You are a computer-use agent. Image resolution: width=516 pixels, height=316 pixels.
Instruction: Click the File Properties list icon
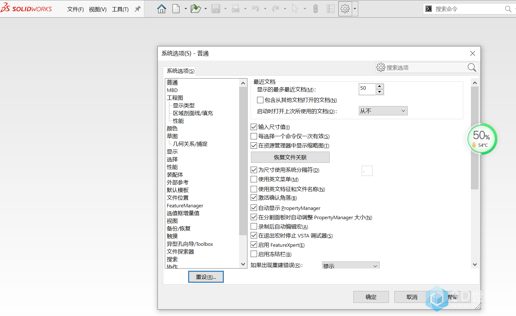pos(331,9)
